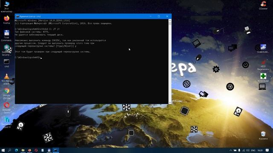Open the Windows Start menu

3,150
